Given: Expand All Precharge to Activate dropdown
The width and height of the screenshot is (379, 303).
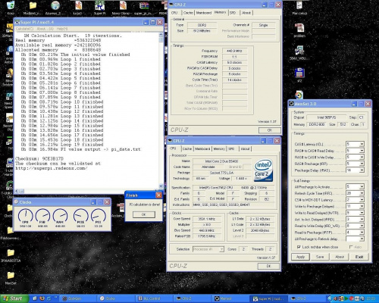Looking at the screenshot, I should coord(362,186).
